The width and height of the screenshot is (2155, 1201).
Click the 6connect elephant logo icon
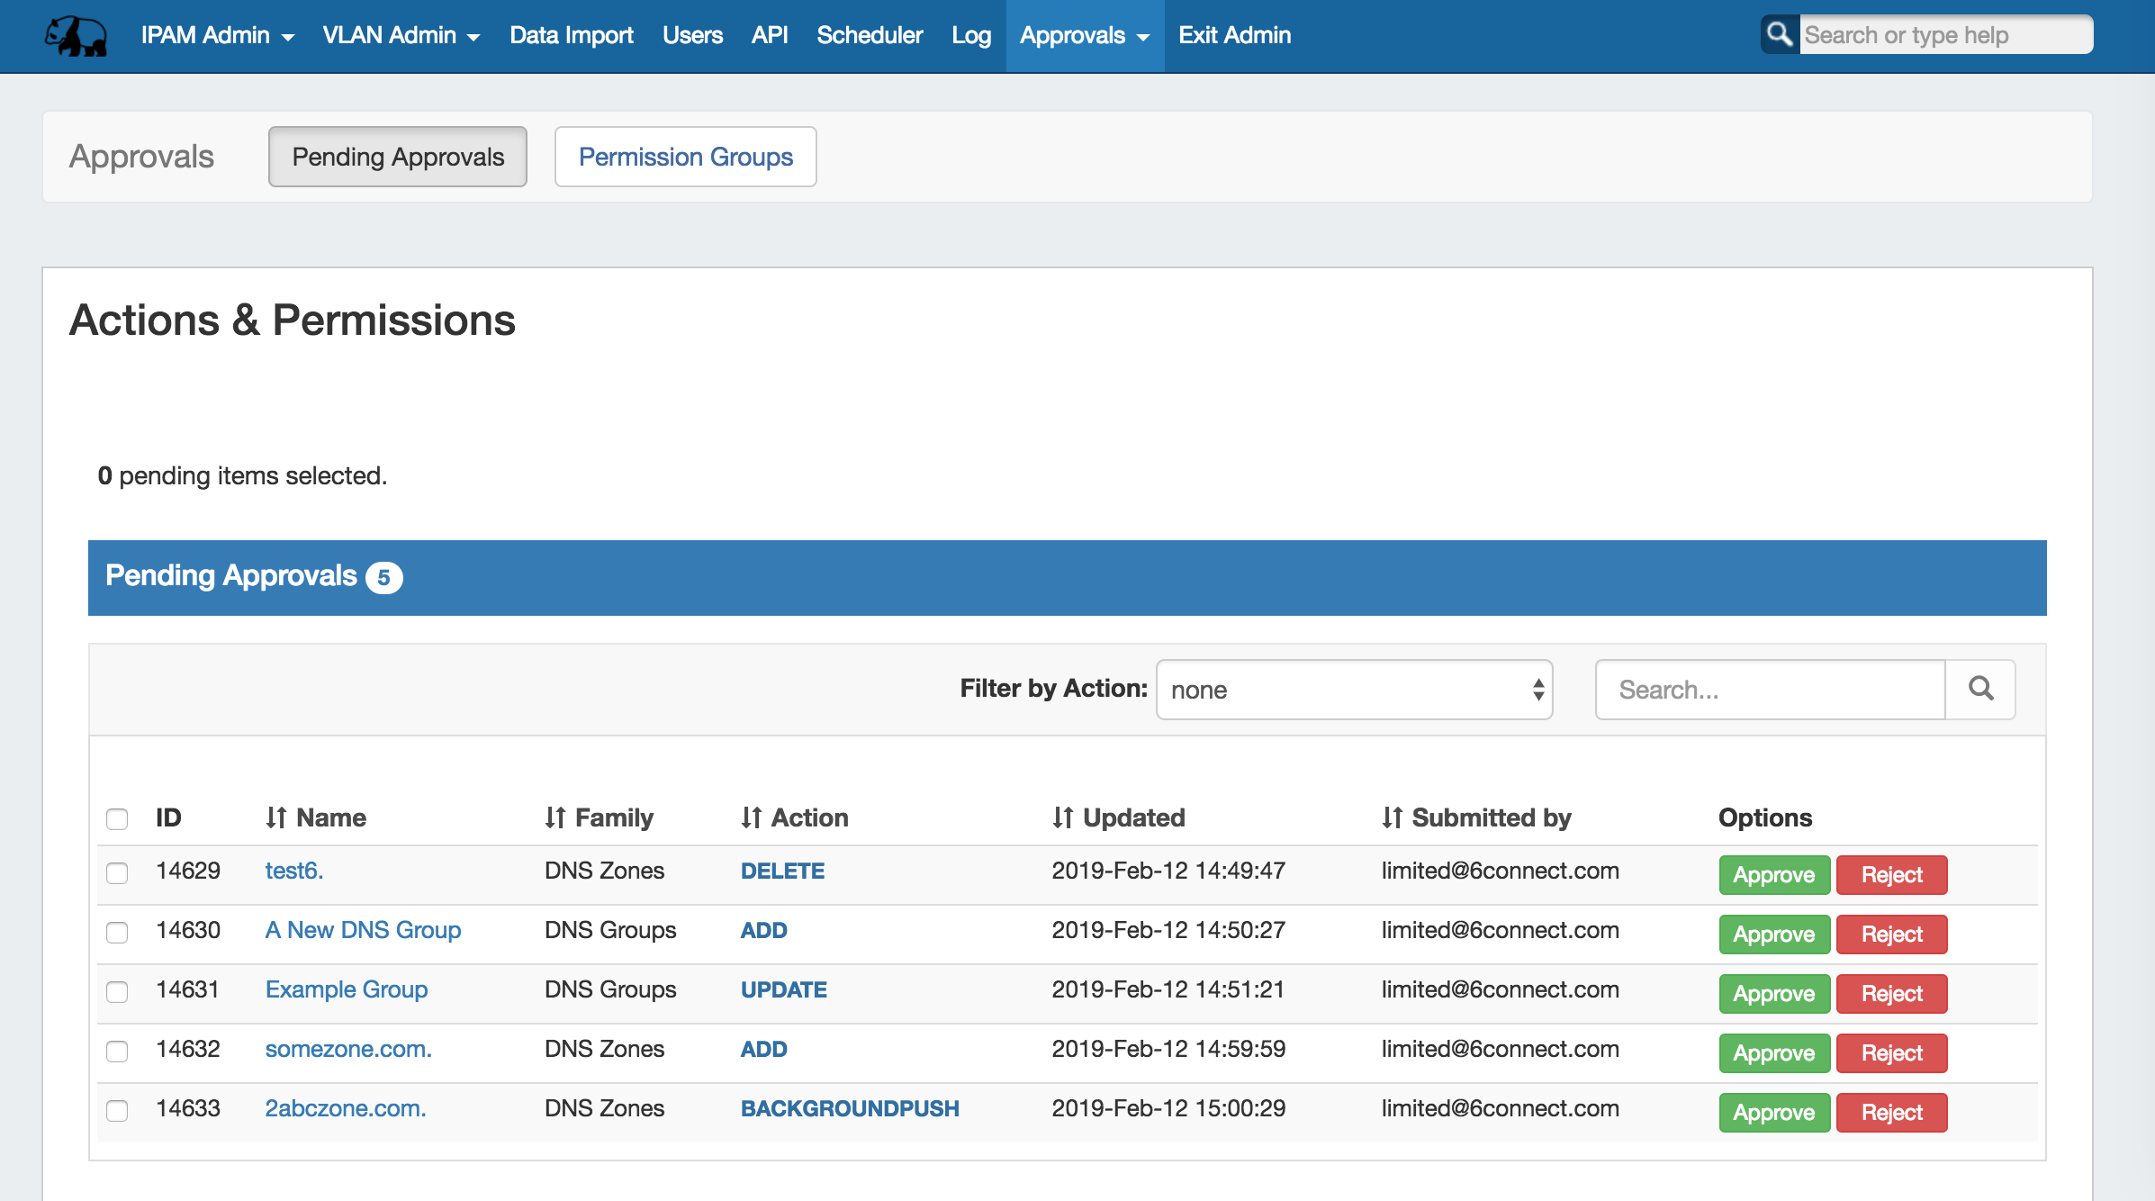(76, 36)
